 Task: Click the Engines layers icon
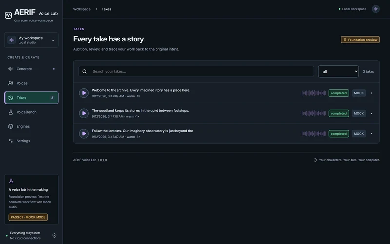10,126
